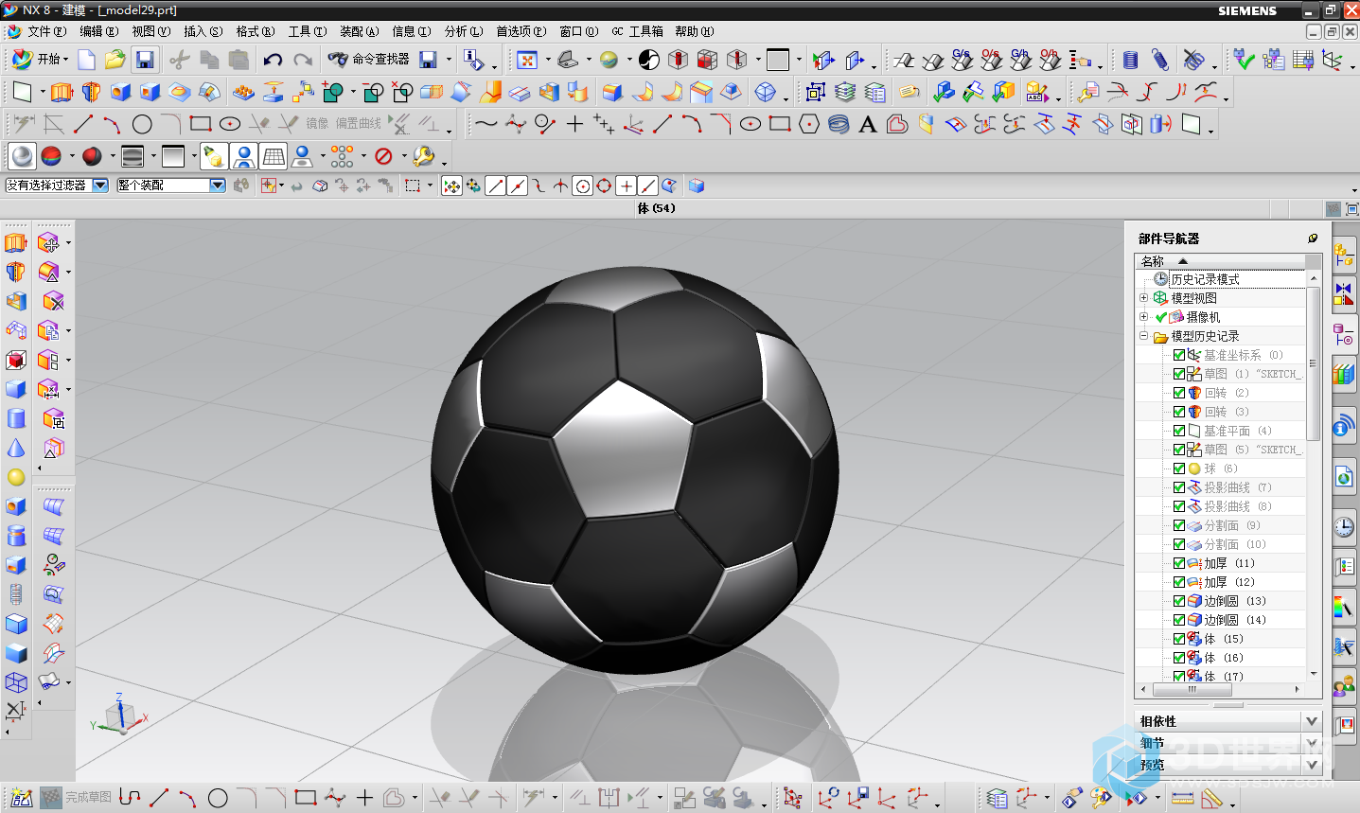Pin the 部件导航器 panel
The width and height of the screenshot is (1360, 813).
[x=1313, y=239]
